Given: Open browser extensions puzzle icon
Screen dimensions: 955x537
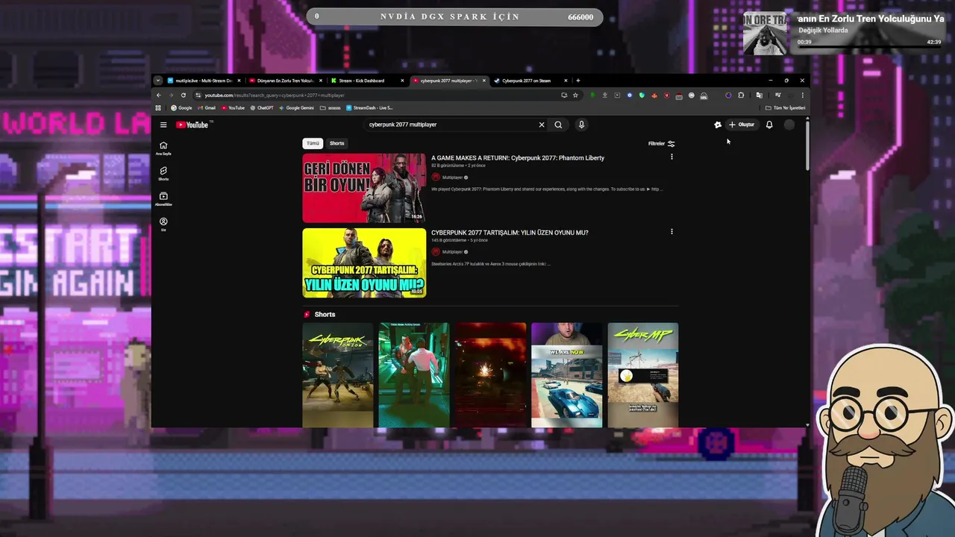Looking at the screenshot, I should (x=741, y=95).
